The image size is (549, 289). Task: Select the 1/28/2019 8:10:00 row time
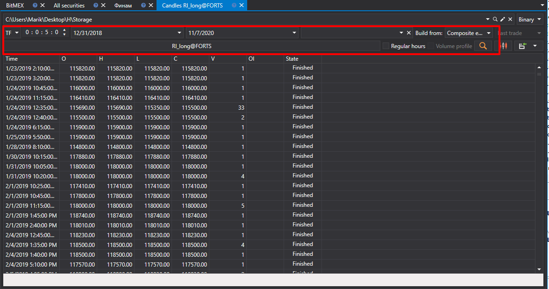coord(30,147)
